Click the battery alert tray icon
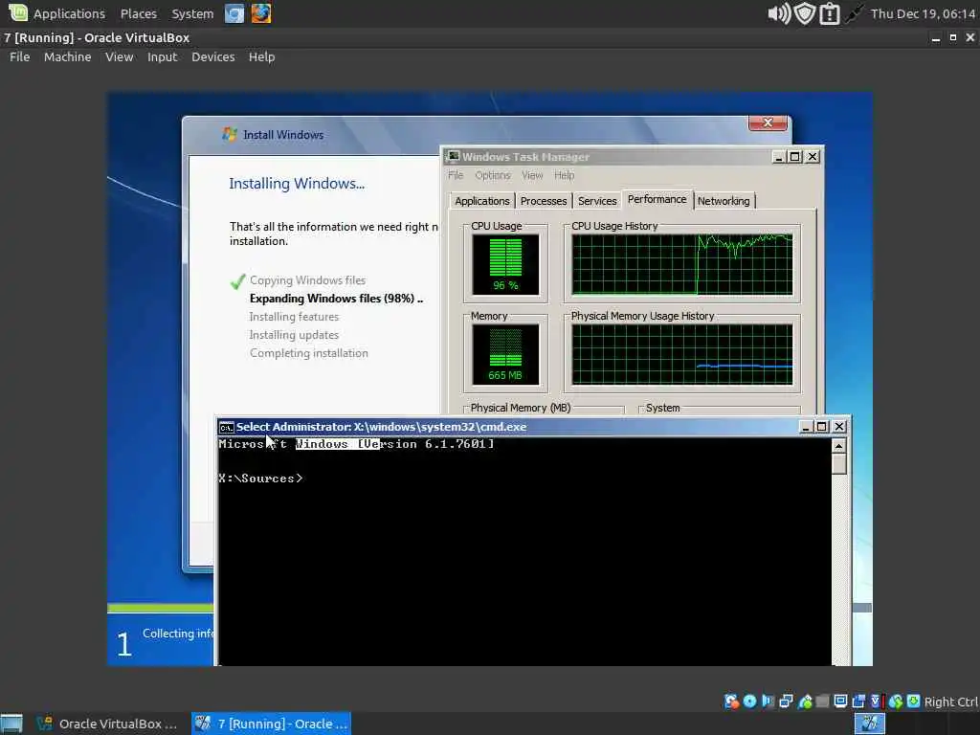 [x=830, y=13]
